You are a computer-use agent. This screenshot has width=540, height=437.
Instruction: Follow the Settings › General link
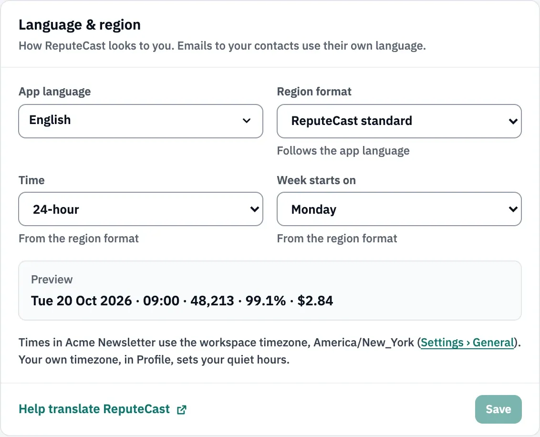[x=467, y=342]
